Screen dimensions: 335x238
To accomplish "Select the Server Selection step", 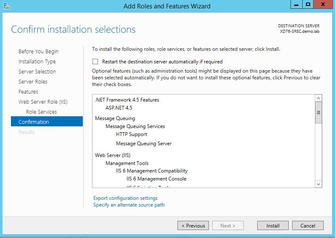I will click(x=37, y=72).
